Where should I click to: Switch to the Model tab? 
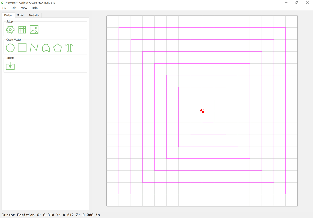[20, 15]
